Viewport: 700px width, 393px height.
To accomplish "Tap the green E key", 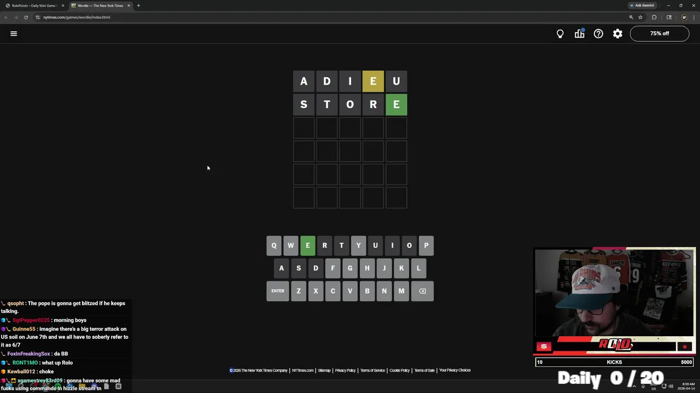I will coord(308,246).
